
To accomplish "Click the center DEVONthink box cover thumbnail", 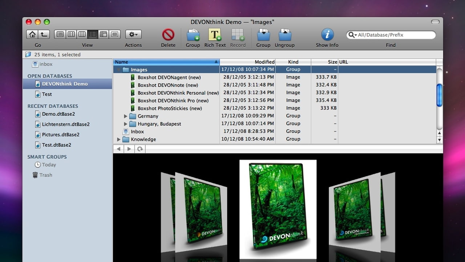I will point(278,209).
